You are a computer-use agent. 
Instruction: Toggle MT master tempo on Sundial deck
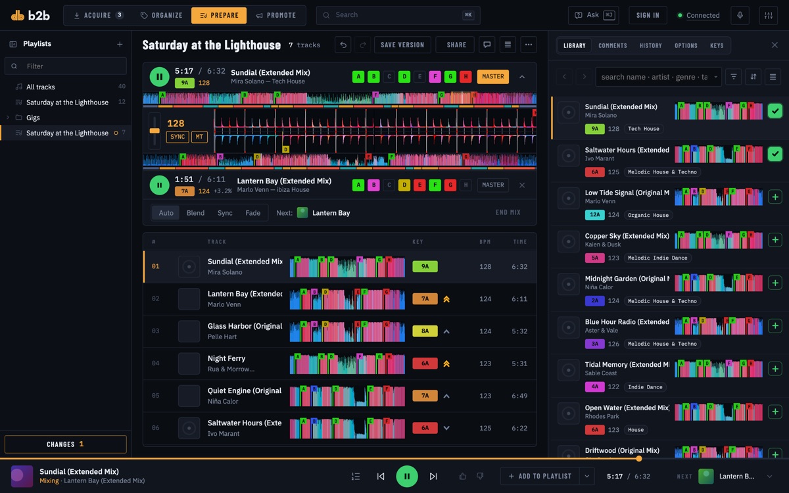tap(199, 137)
